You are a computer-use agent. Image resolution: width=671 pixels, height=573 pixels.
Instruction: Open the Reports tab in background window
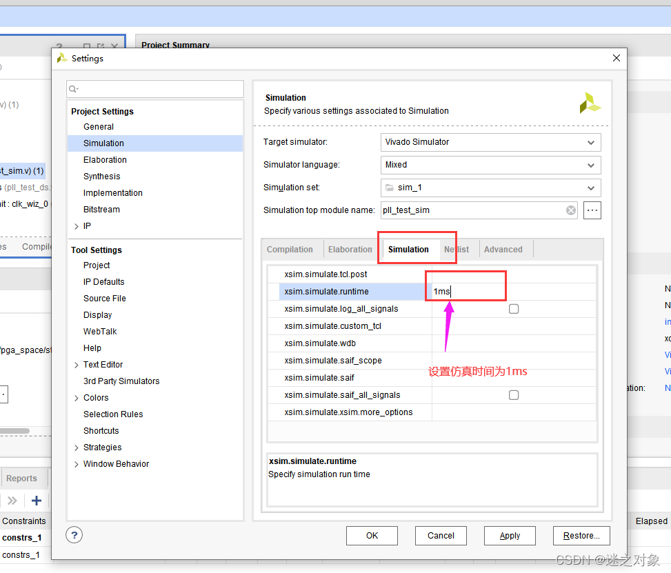(x=21, y=479)
